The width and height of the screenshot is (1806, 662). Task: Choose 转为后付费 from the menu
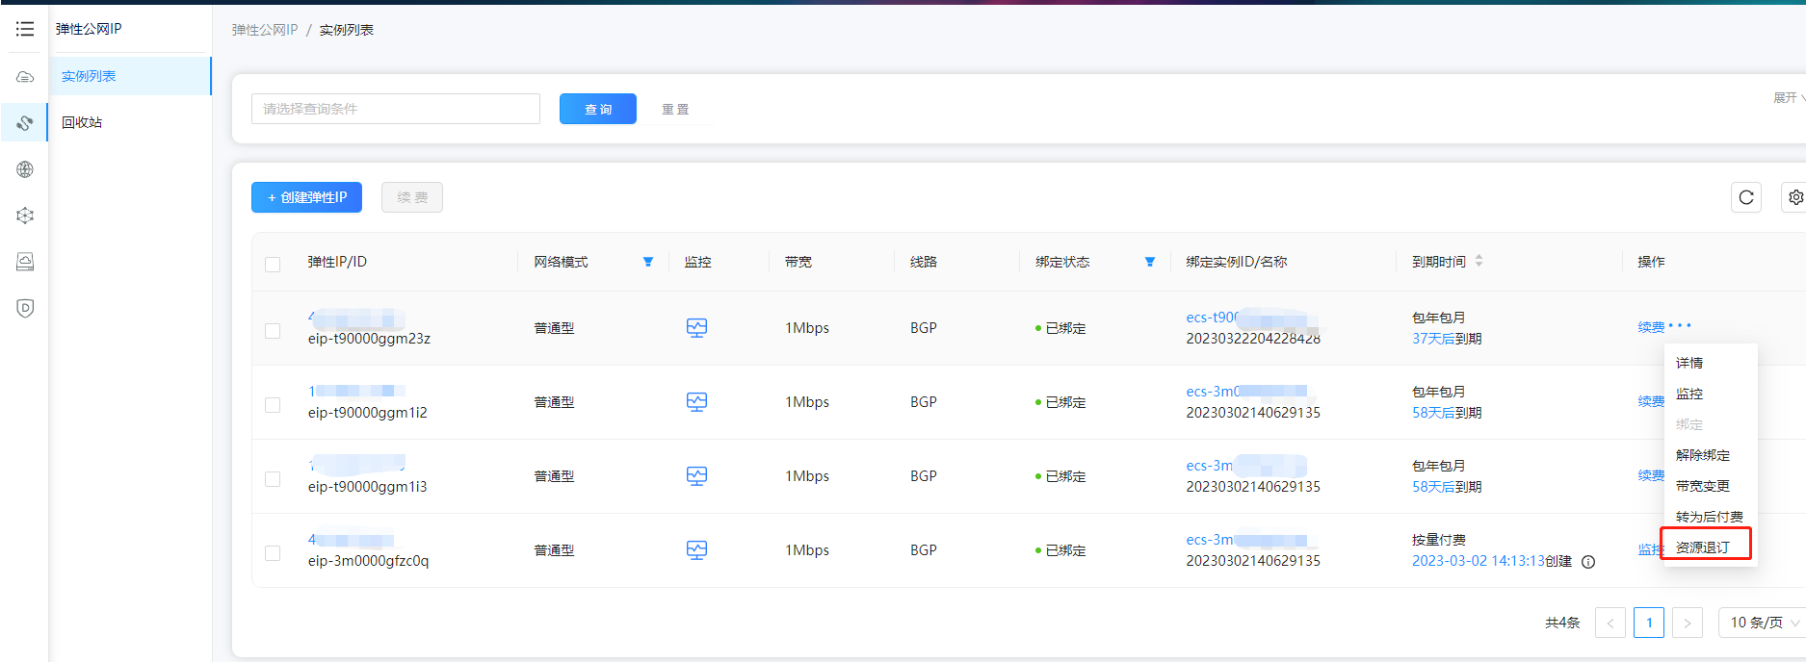pyautogui.click(x=1710, y=517)
